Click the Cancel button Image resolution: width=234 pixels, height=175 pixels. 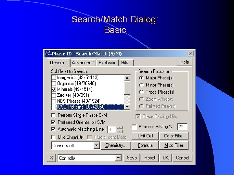pos(182,158)
